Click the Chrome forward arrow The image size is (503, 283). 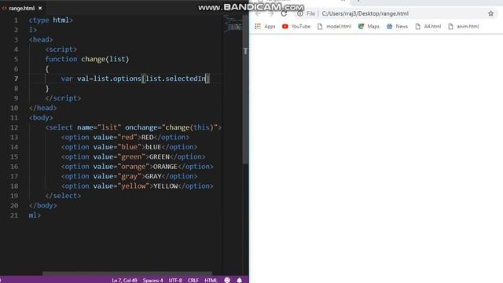pyautogui.click(x=270, y=13)
